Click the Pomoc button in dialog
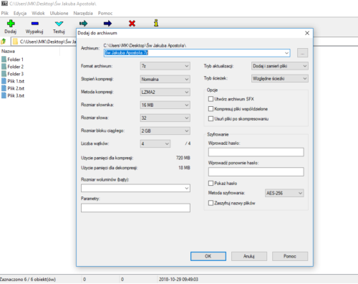The height and width of the screenshot is (284, 358). [x=290, y=256]
